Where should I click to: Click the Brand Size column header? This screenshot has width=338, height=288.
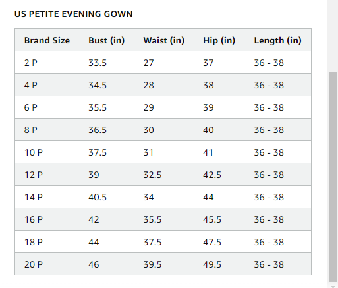click(x=47, y=40)
